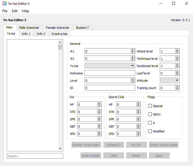Increase IVs SPR with up arrow
The height and width of the screenshot is (166, 193).
99,118
